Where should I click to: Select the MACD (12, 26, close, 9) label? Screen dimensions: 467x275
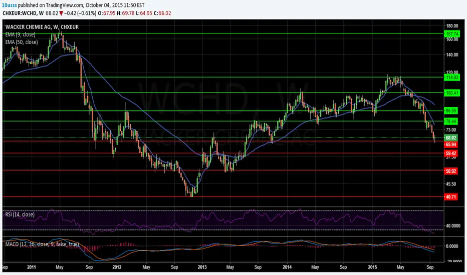click(x=42, y=244)
